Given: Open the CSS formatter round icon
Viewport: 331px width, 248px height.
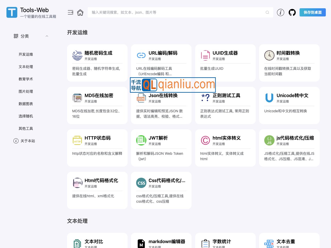Looking at the screenshot, I should tap(141, 183).
